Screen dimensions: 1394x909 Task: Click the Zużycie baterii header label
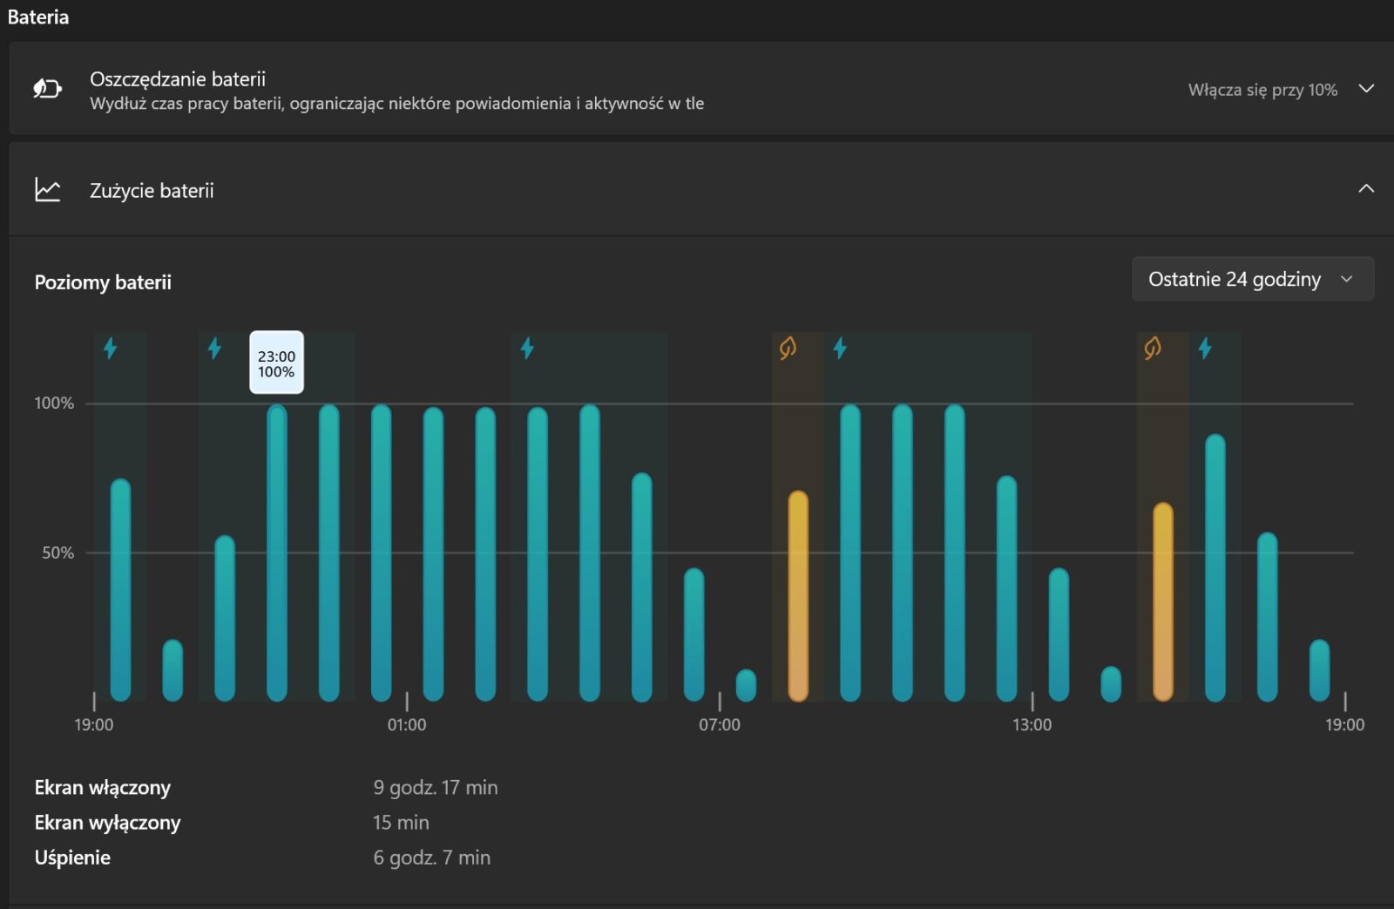pos(152,191)
